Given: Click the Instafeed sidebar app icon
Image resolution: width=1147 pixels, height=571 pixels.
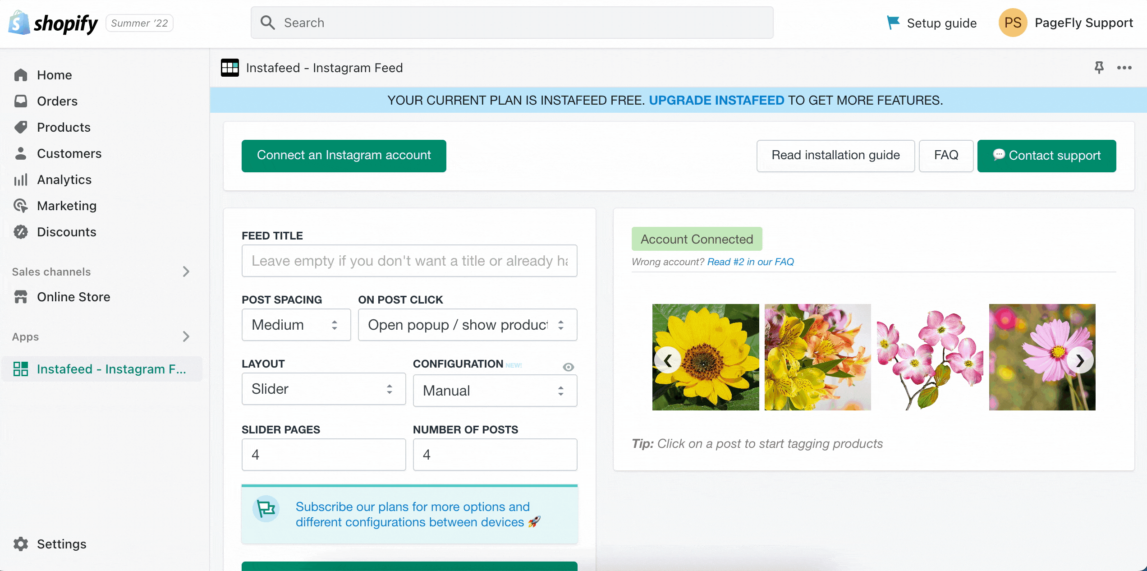Looking at the screenshot, I should [x=21, y=369].
